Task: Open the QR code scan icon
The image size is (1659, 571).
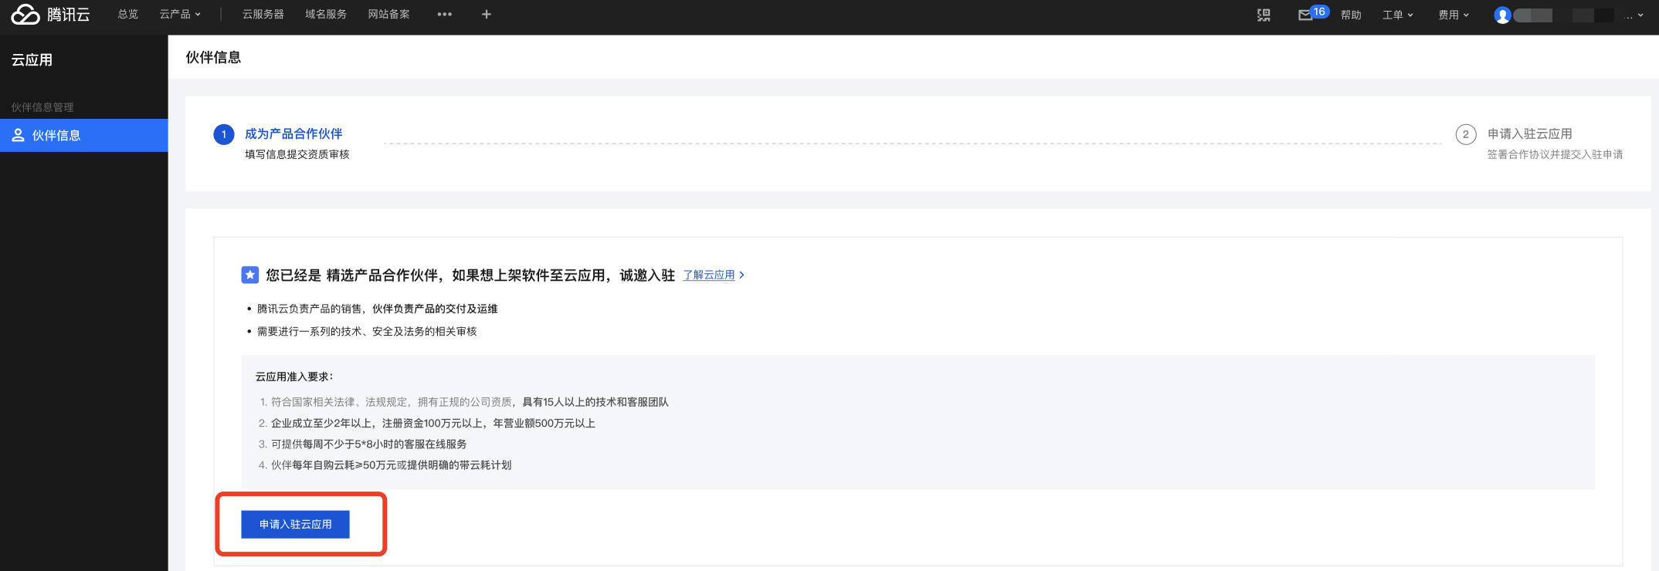Action: 1264,15
